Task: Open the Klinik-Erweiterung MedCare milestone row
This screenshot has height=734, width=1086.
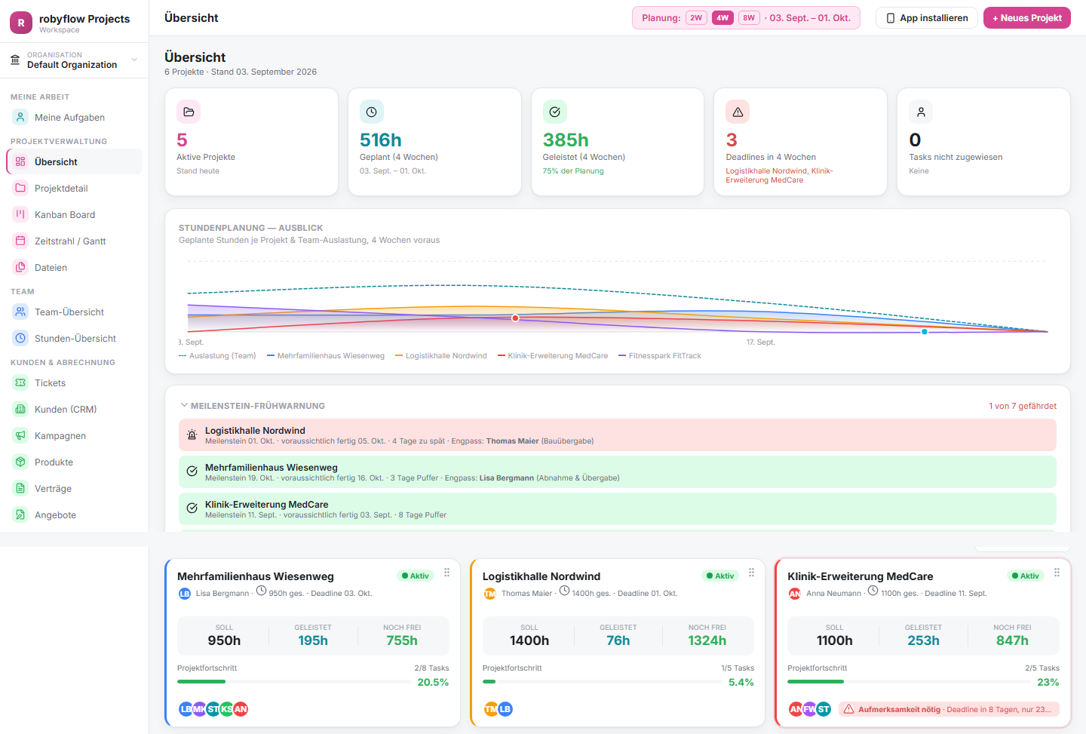Action: [618, 509]
